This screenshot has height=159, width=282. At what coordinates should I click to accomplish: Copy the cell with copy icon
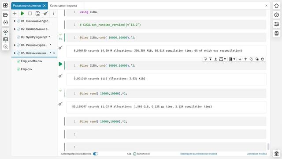pyautogui.click(x=251, y=59)
